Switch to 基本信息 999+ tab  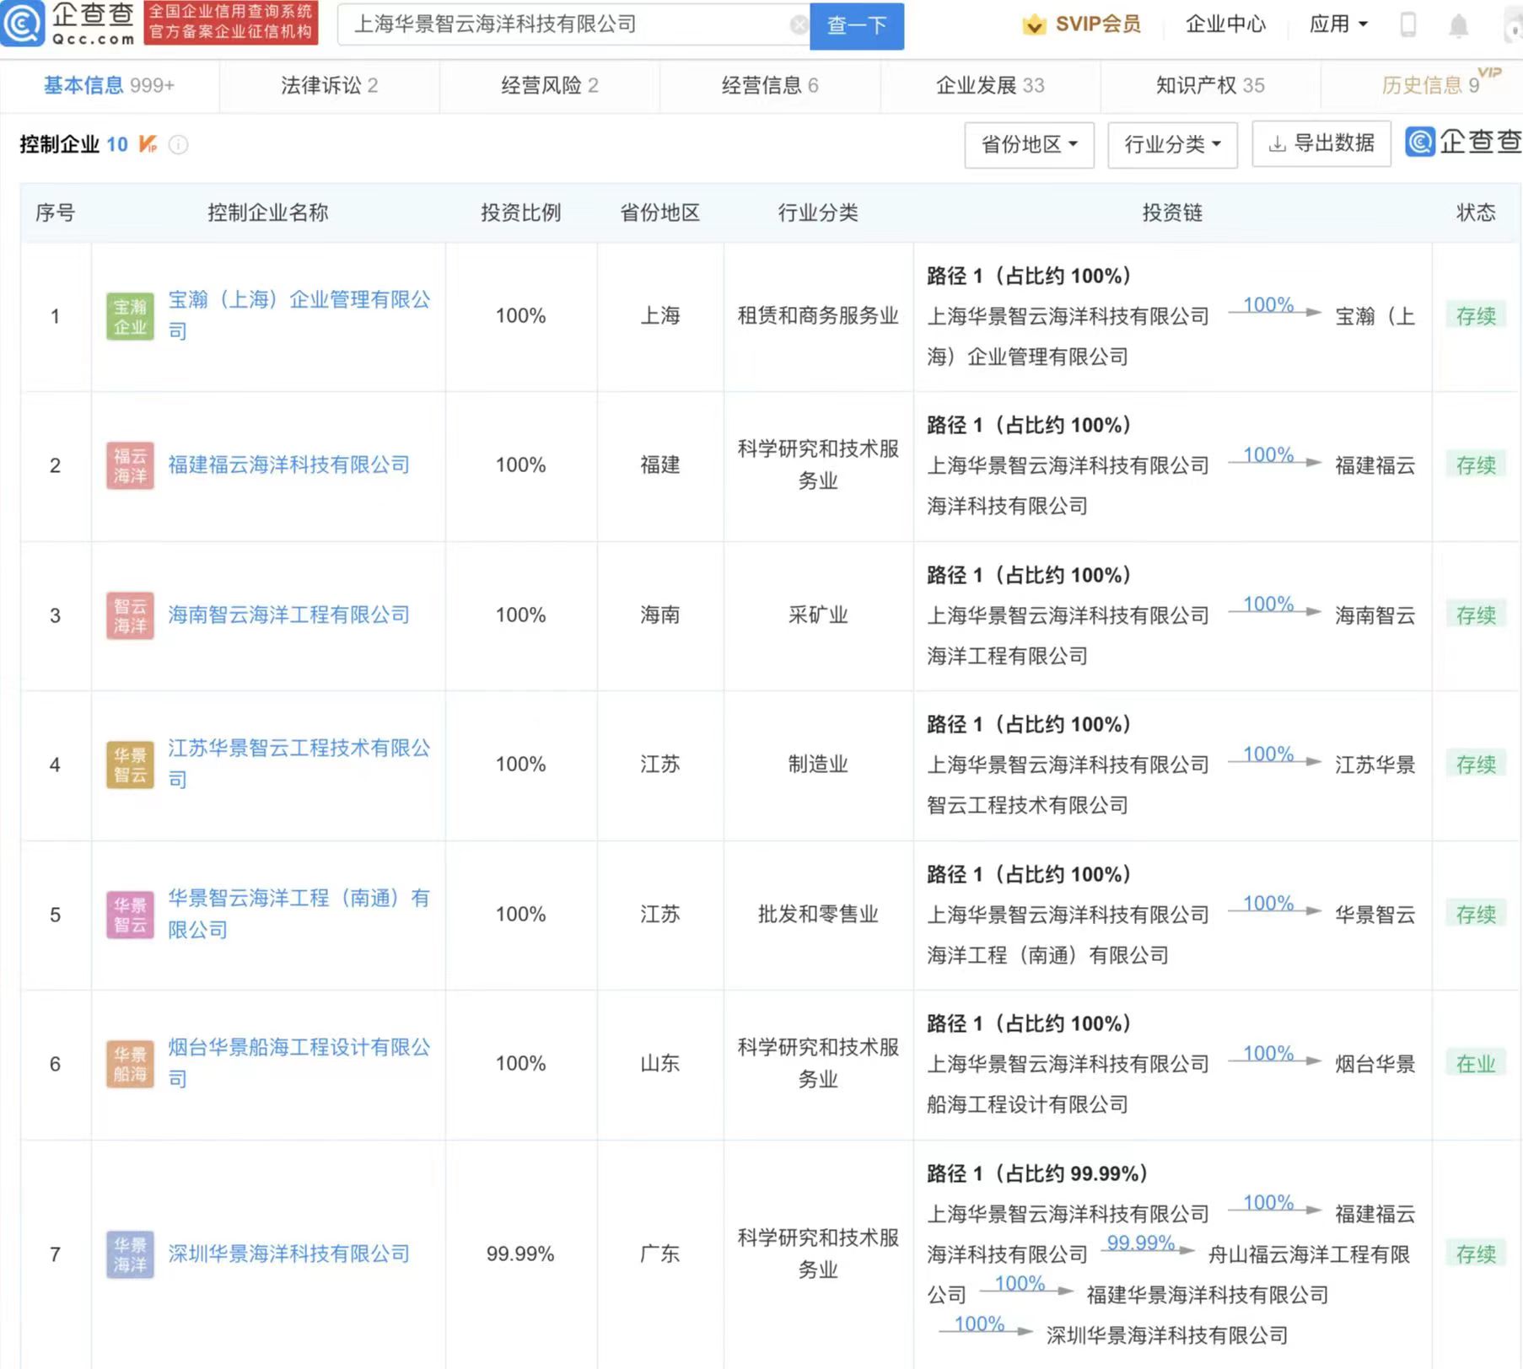point(110,85)
